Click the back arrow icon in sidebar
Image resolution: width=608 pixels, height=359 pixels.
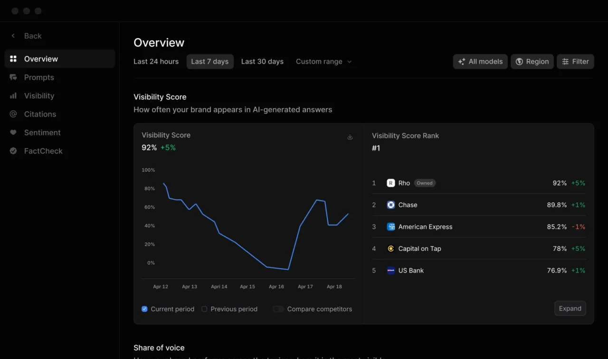click(x=13, y=36)
